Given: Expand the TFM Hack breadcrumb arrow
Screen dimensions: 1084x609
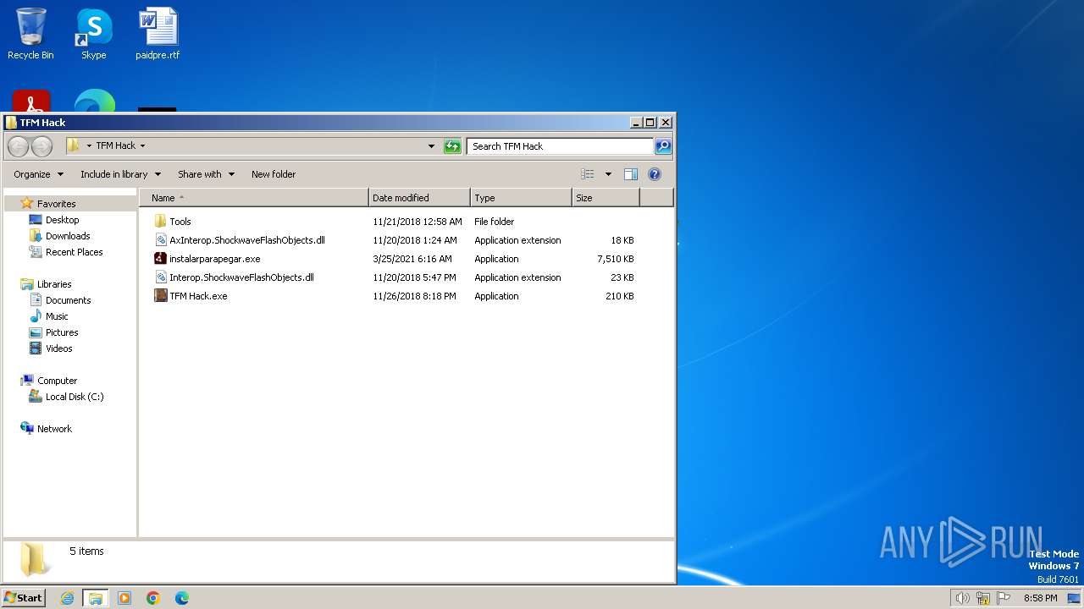Looking at the screenshot, I should pyautogui.click(x=142, y=146).
